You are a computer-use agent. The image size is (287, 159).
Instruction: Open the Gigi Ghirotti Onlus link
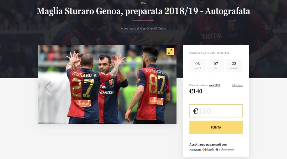coord(153,28)
